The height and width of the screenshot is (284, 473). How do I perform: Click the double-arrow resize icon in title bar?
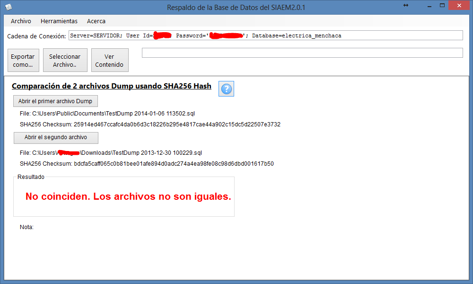[x=406, y=5]
